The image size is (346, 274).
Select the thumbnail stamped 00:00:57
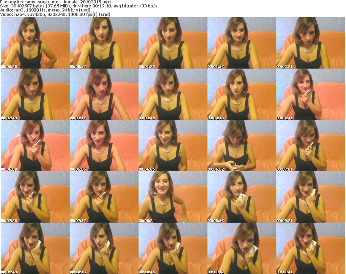104,43
